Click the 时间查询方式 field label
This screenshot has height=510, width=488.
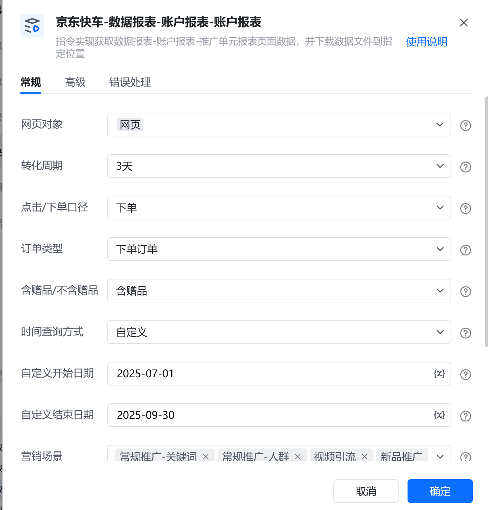point(52,332)
